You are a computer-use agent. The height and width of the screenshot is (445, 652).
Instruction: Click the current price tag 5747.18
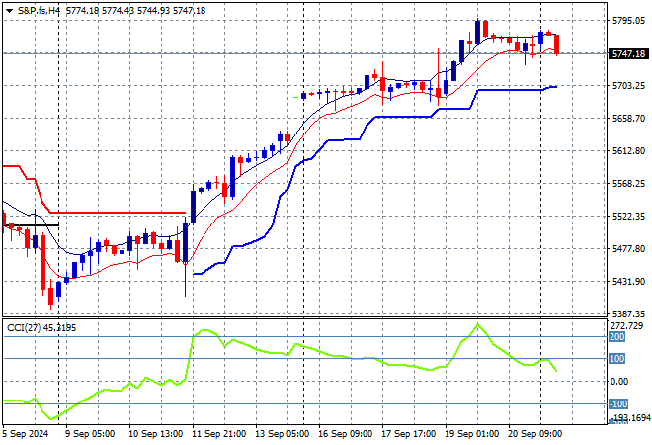tap(628, 53)
